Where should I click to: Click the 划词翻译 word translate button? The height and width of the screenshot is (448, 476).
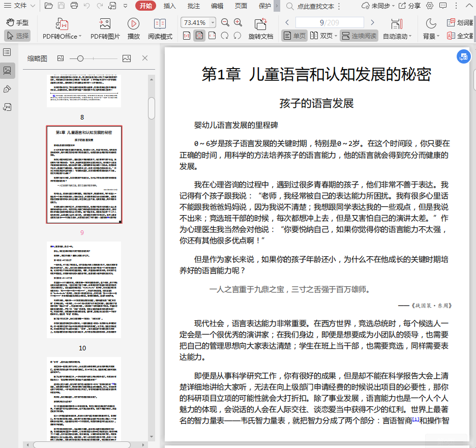tap(460, 22)
